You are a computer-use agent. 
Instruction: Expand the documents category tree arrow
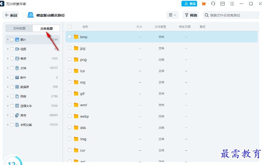(8, 68)
